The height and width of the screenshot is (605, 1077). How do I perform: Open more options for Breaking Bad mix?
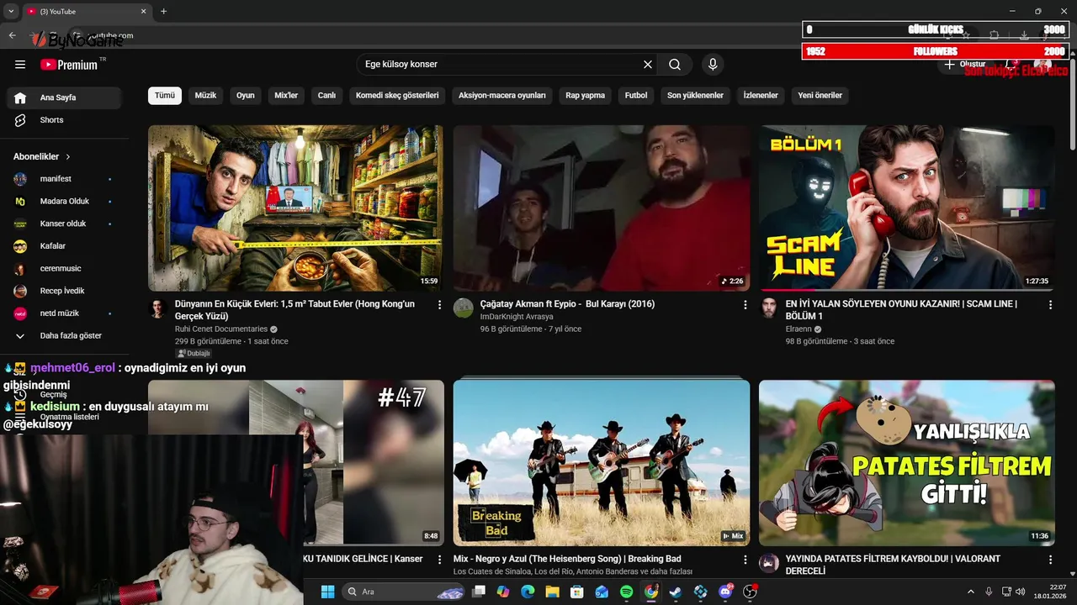tap(745, 560)
